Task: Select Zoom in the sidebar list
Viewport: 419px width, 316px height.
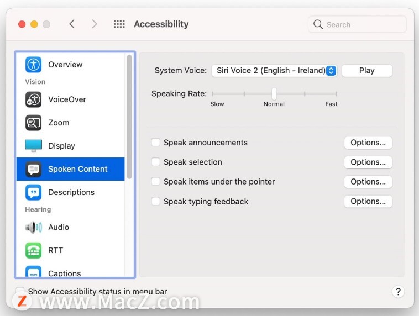Action: pos(71,123)
